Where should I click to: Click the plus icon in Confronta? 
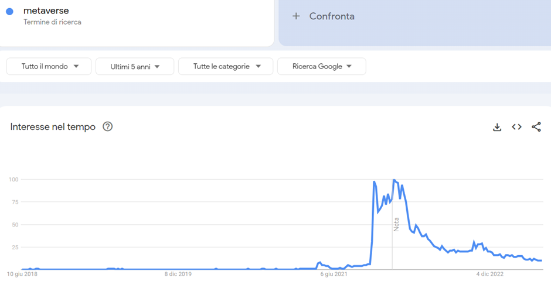(298, 16)
